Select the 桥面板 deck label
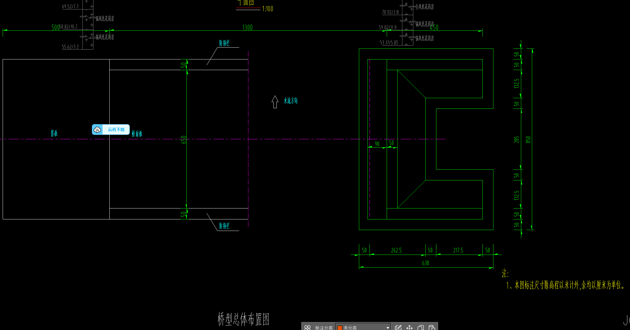This screenshot has width=630, height=330. click(x=137, y=134)
